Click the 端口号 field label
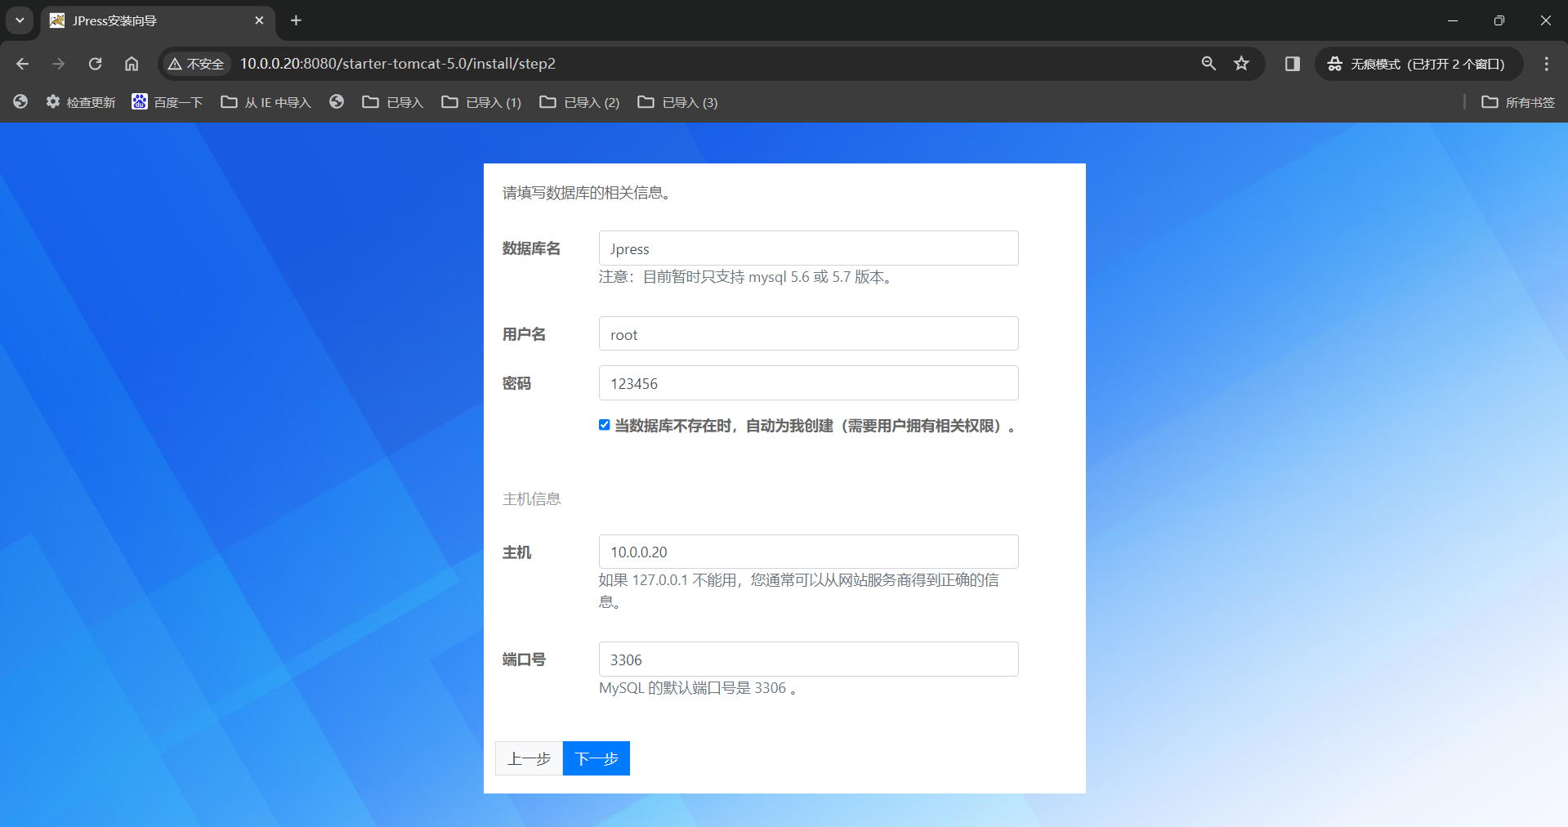The image size is (1568, 827). pyautogui.click(x=524, y=659)
